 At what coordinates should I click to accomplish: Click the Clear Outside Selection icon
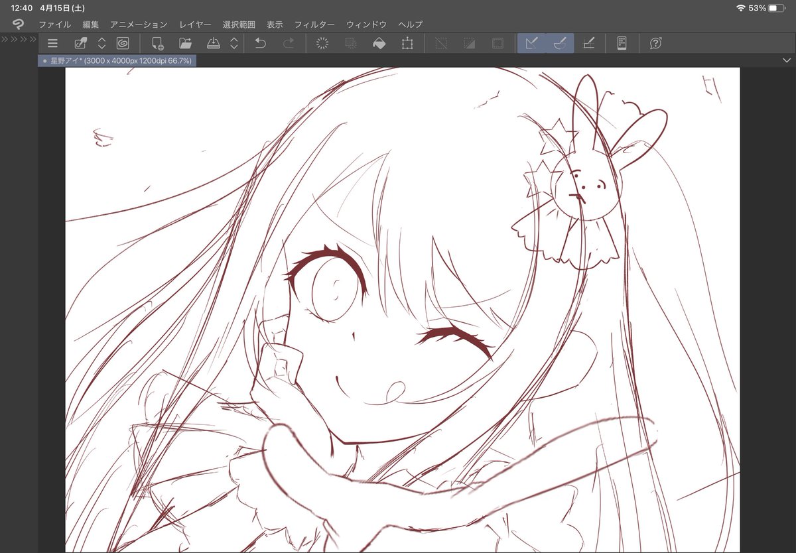point(351,44)
